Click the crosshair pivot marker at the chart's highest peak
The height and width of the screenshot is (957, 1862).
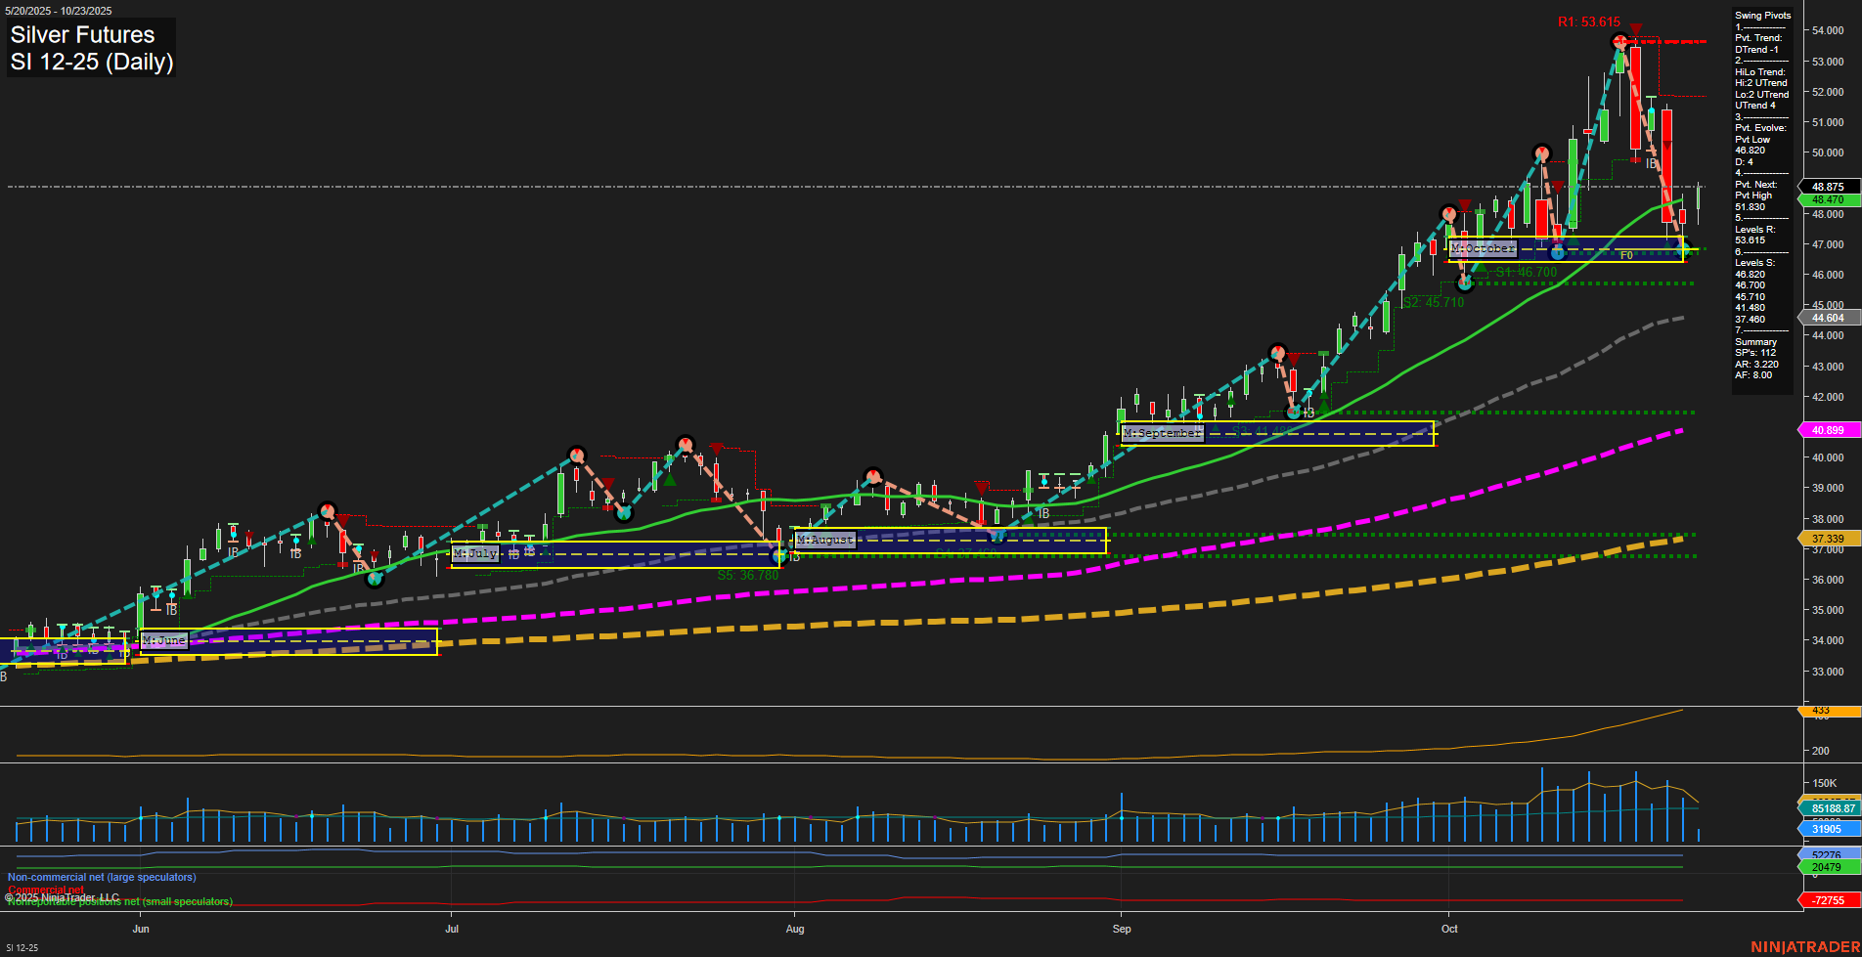(x=1619, y=42)
